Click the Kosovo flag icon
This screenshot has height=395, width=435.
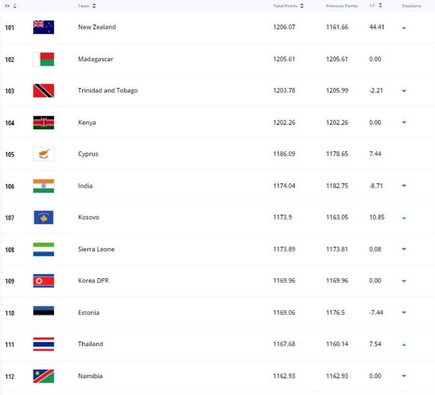pyautogui.click(x=43, y=217)
